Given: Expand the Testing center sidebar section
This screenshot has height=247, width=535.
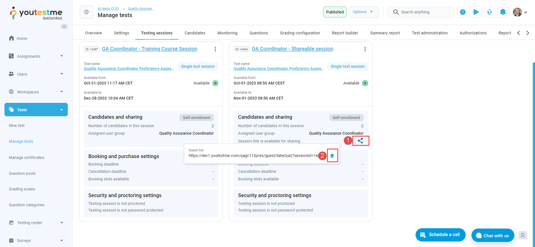Looking at the screenshot, I should 36,223.
